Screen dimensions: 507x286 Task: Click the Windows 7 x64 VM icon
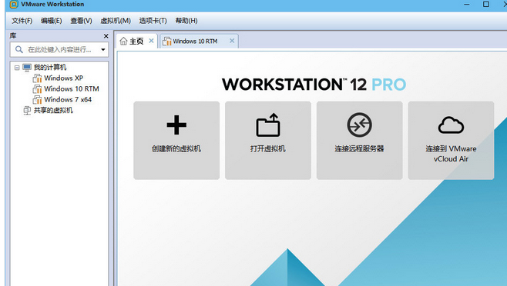point(38,100)
